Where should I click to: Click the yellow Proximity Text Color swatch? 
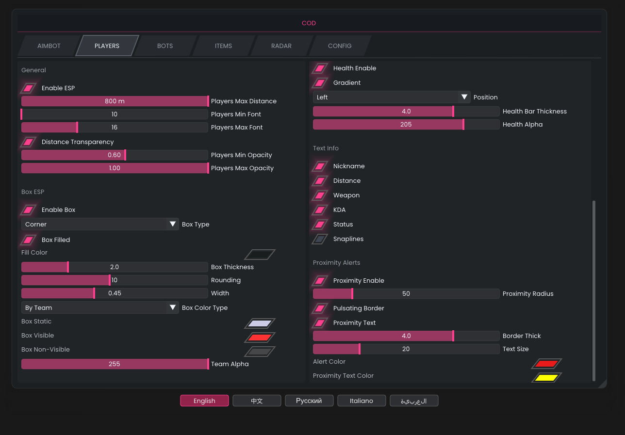tap(546, 378)
